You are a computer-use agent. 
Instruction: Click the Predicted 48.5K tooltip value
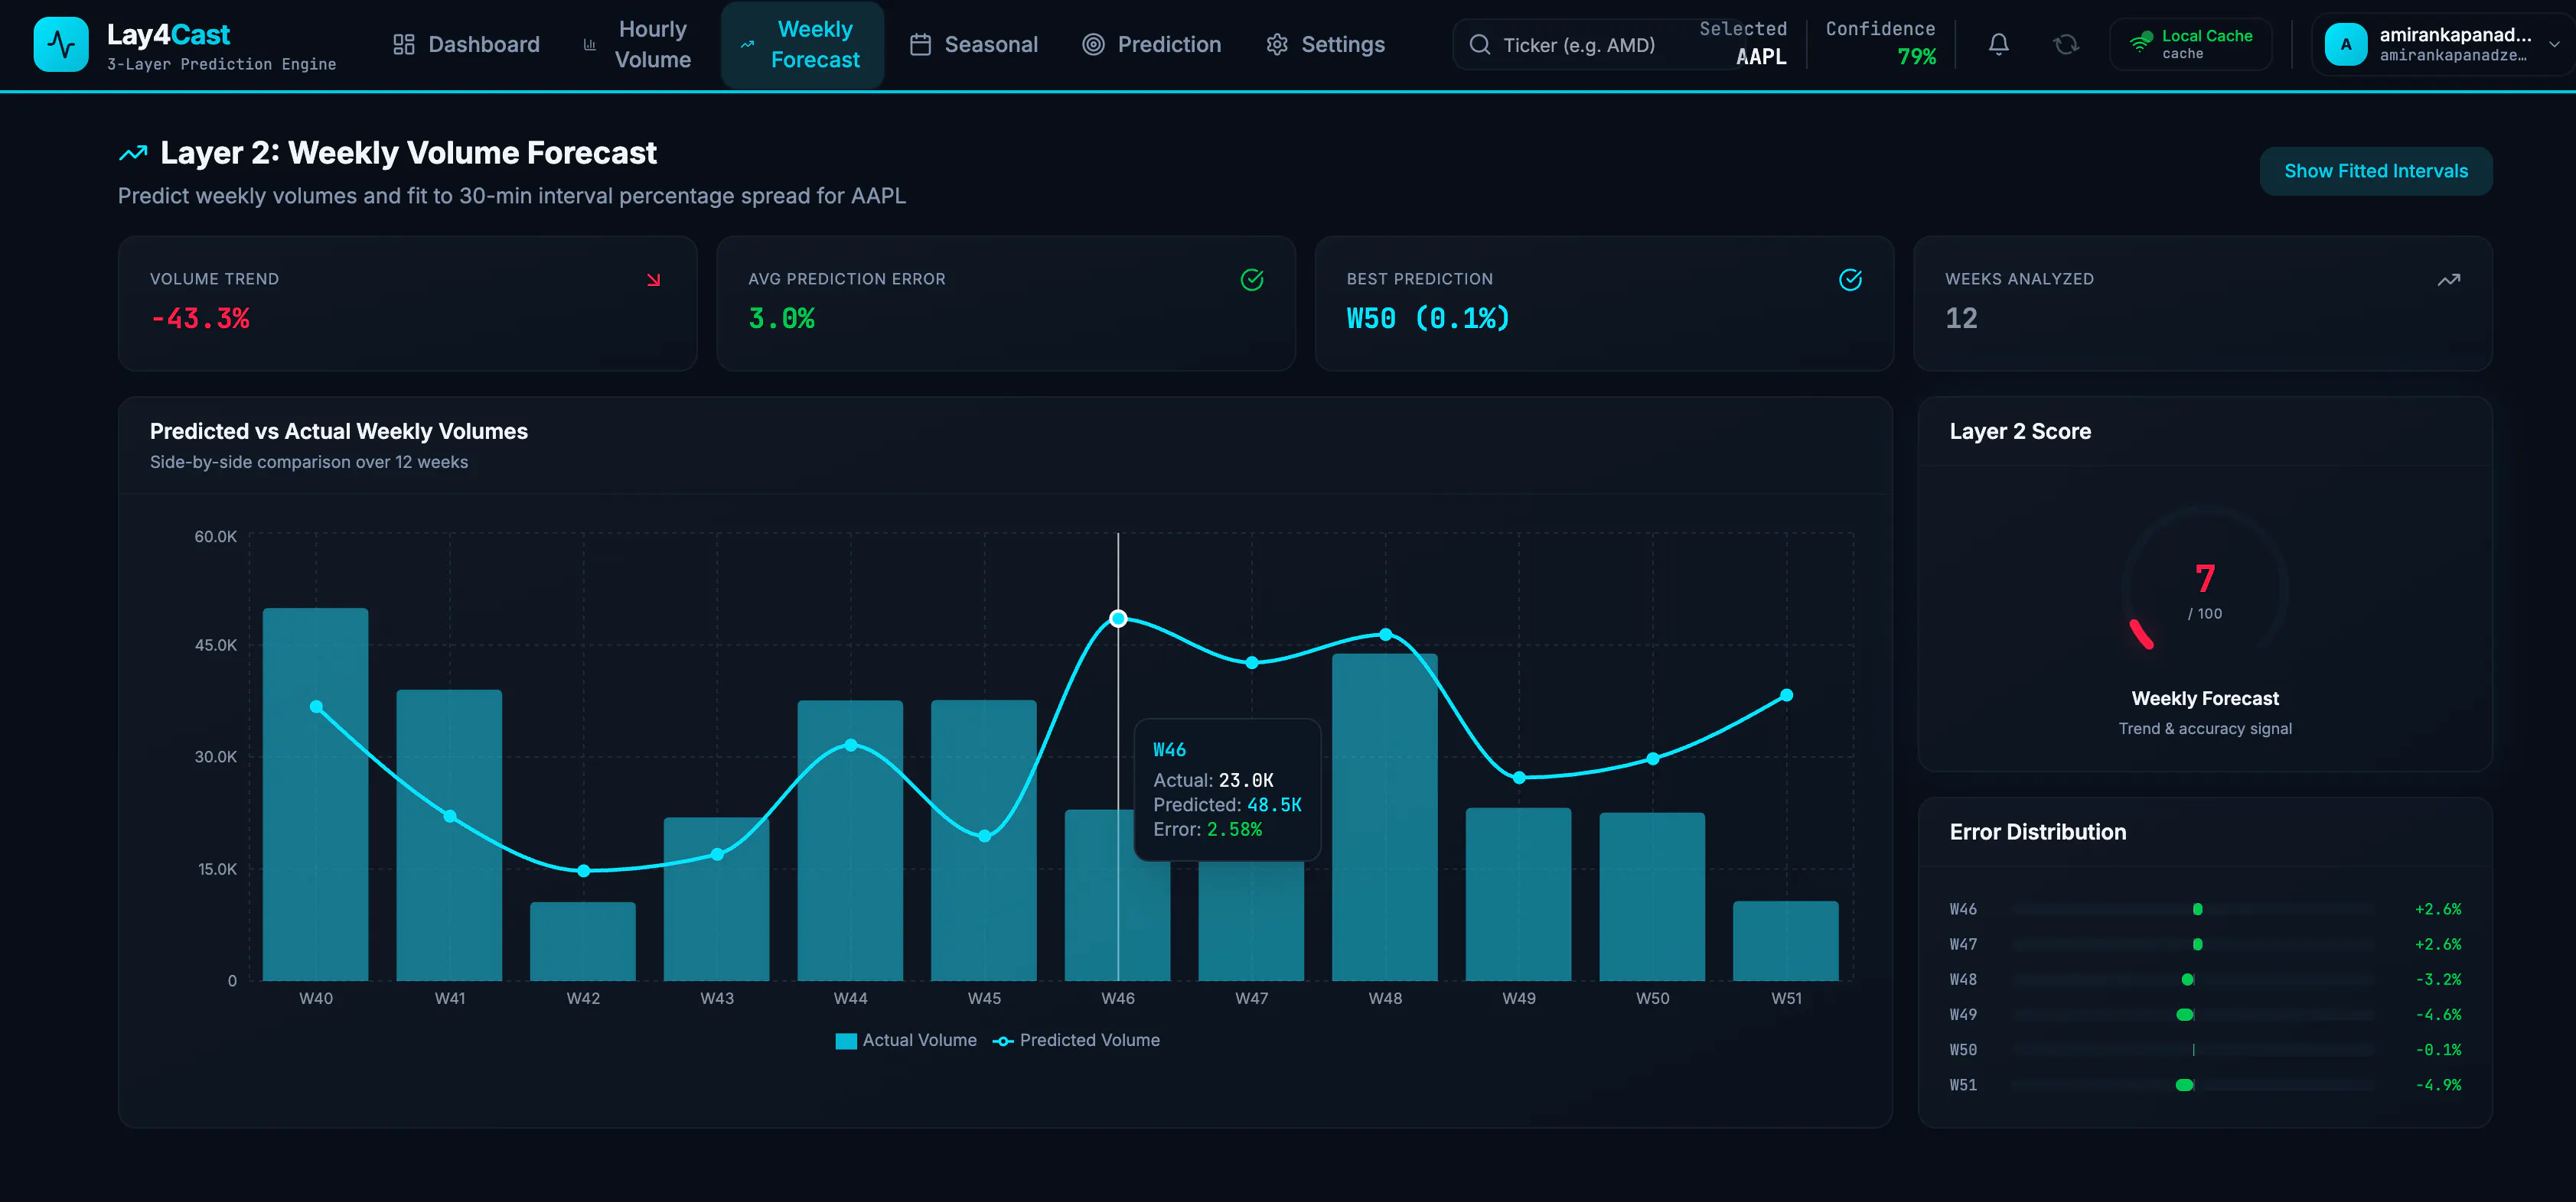click(x=1274, y=805)
